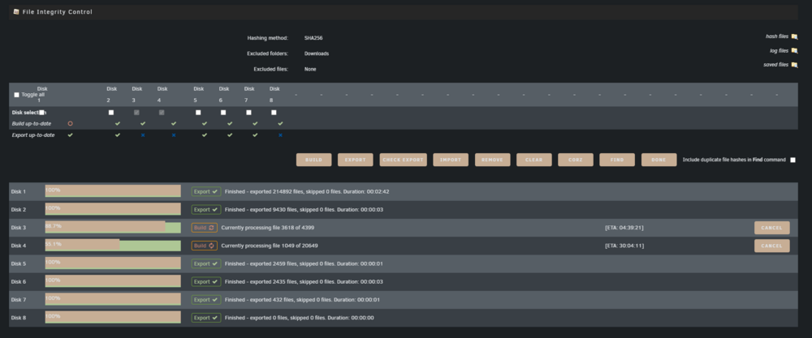This screenshot has height=338, width=812.
Task: Click 'Currently processing file 3618 of 4399' text
Action: (x=268, y=228)
